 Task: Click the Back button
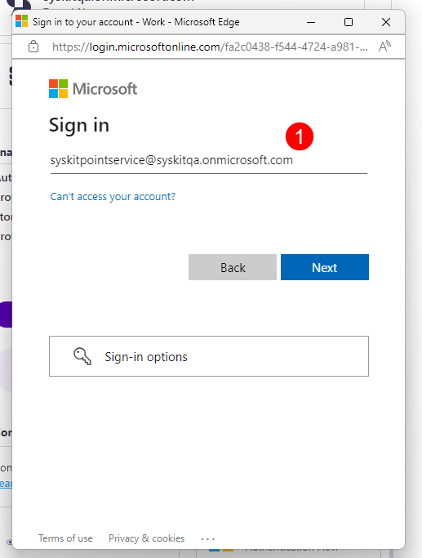tap(233, 267)
